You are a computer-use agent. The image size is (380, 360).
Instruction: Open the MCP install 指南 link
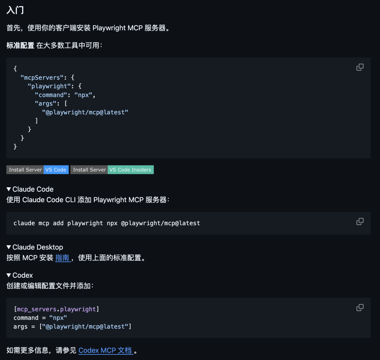coord(63,258)
